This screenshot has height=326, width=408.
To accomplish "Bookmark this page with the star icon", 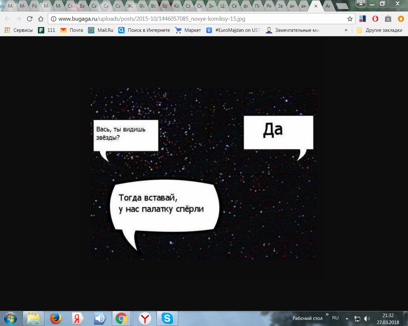I will (x=350, y=19).
